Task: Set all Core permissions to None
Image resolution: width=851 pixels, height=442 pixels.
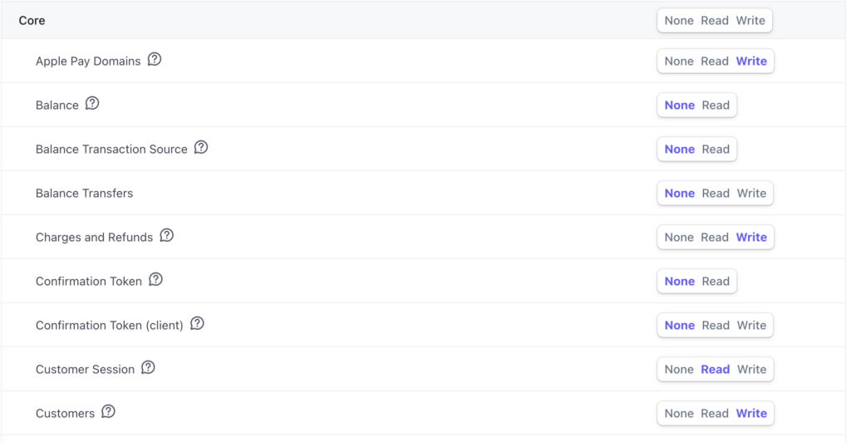Action: [679, 21]
